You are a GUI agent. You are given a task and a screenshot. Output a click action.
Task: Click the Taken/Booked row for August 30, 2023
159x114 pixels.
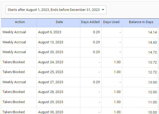click(x=79, y=111)
